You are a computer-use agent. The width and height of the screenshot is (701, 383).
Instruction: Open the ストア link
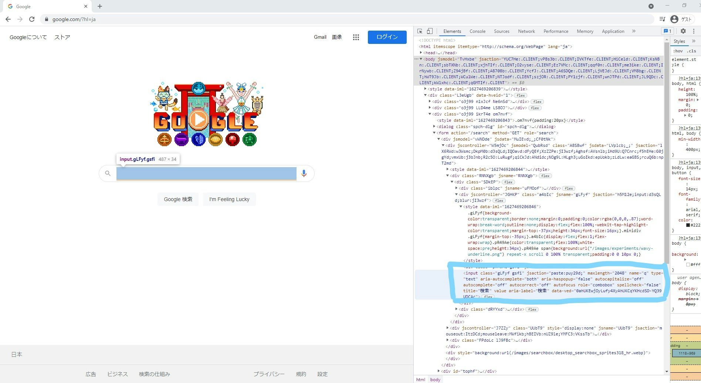[62, 37]
